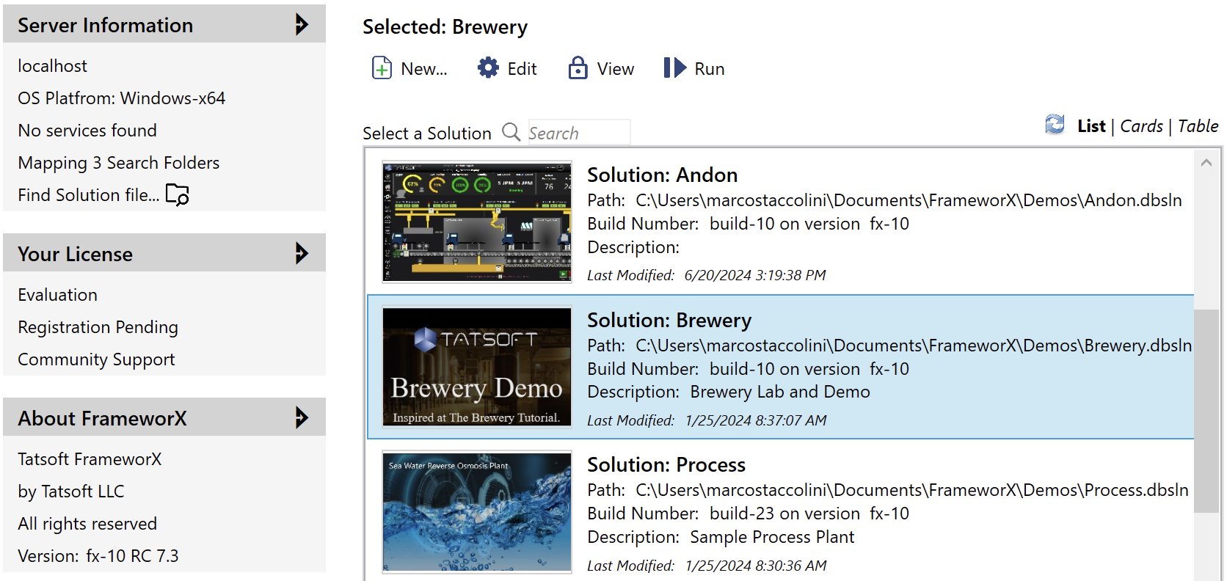Click the Edit gear icon
1227x581 pixels.
click(x=488, y=68)
